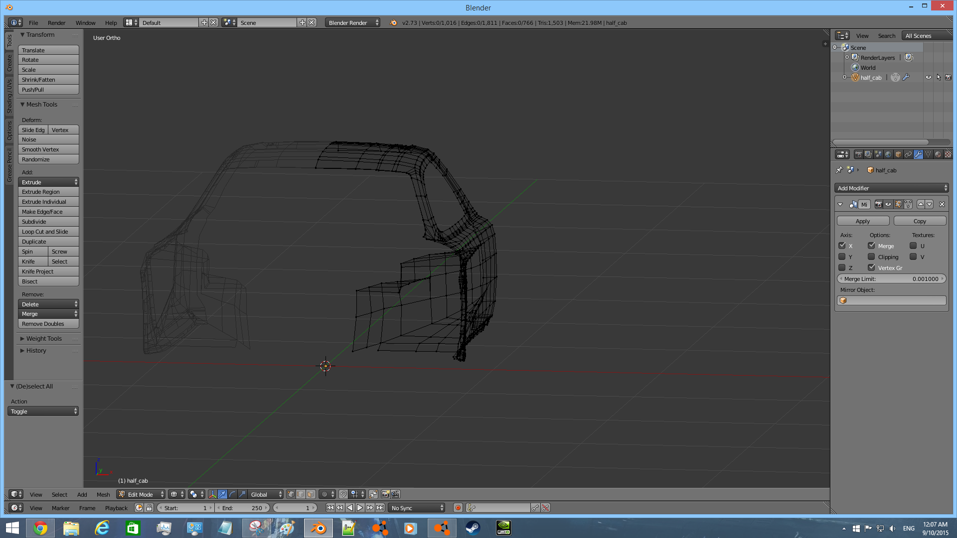Play the animation forward

[360, 508]
